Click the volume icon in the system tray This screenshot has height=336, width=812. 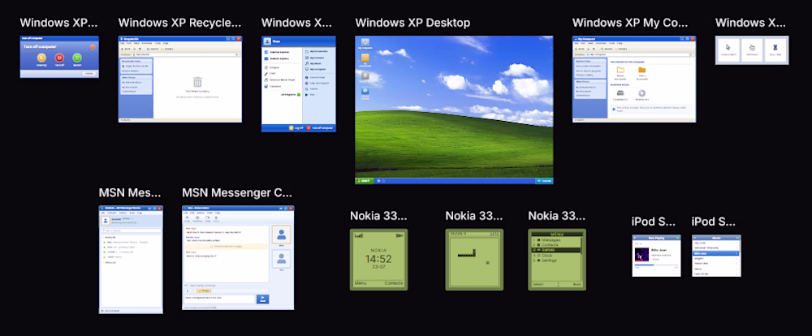[x=538, y=181]
